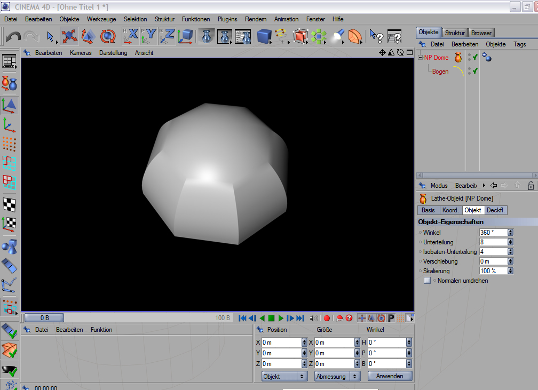538x390 pixels.
Task: Click the blue cube primitive icon
Action: click(x=264, y=36)
